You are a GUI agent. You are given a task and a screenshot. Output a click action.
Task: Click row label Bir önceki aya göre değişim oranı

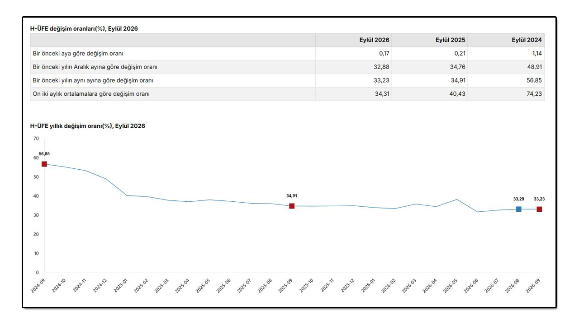click(x=78, y=53)
